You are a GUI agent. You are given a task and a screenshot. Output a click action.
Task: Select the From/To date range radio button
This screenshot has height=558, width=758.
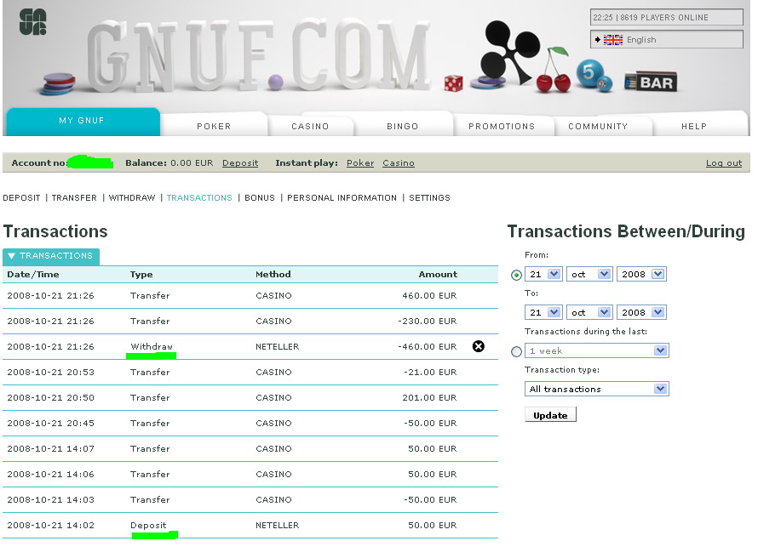pyautogui.click(x=516, y=275)
